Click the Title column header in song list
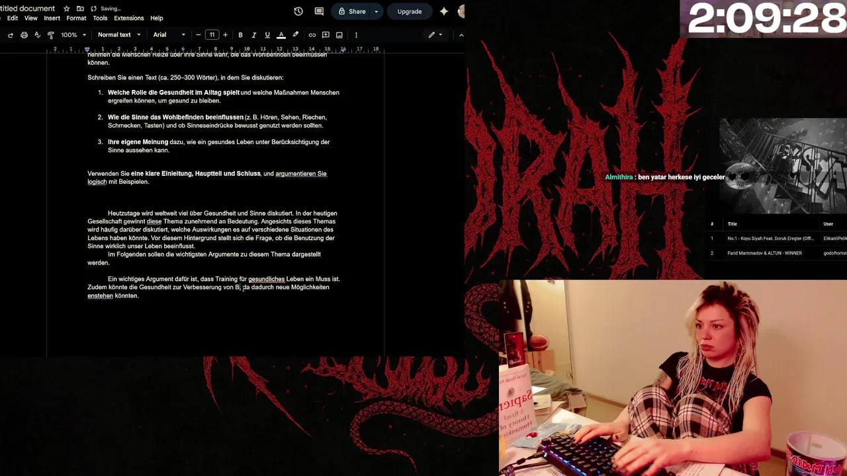This screenshot has width=847, height=476. (732, 224)
